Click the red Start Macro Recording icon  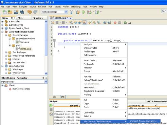(x=115, y=23)
